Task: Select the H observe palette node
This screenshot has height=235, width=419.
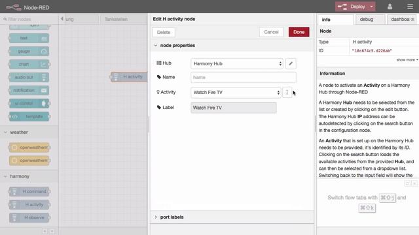Action: coord(29,217)
